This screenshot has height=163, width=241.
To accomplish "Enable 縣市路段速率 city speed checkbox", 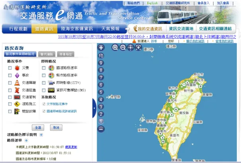I will (44, 75).
